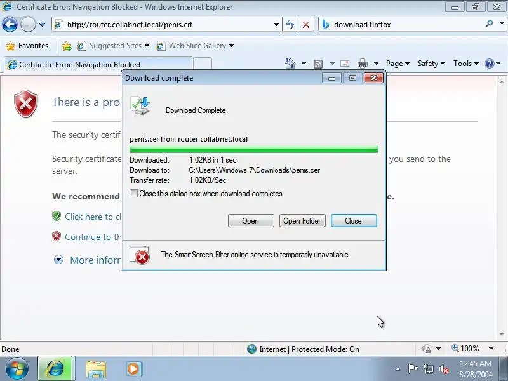Click the IE Back navigation button
The width and height of the screenshot is (508, 381).
10,25
